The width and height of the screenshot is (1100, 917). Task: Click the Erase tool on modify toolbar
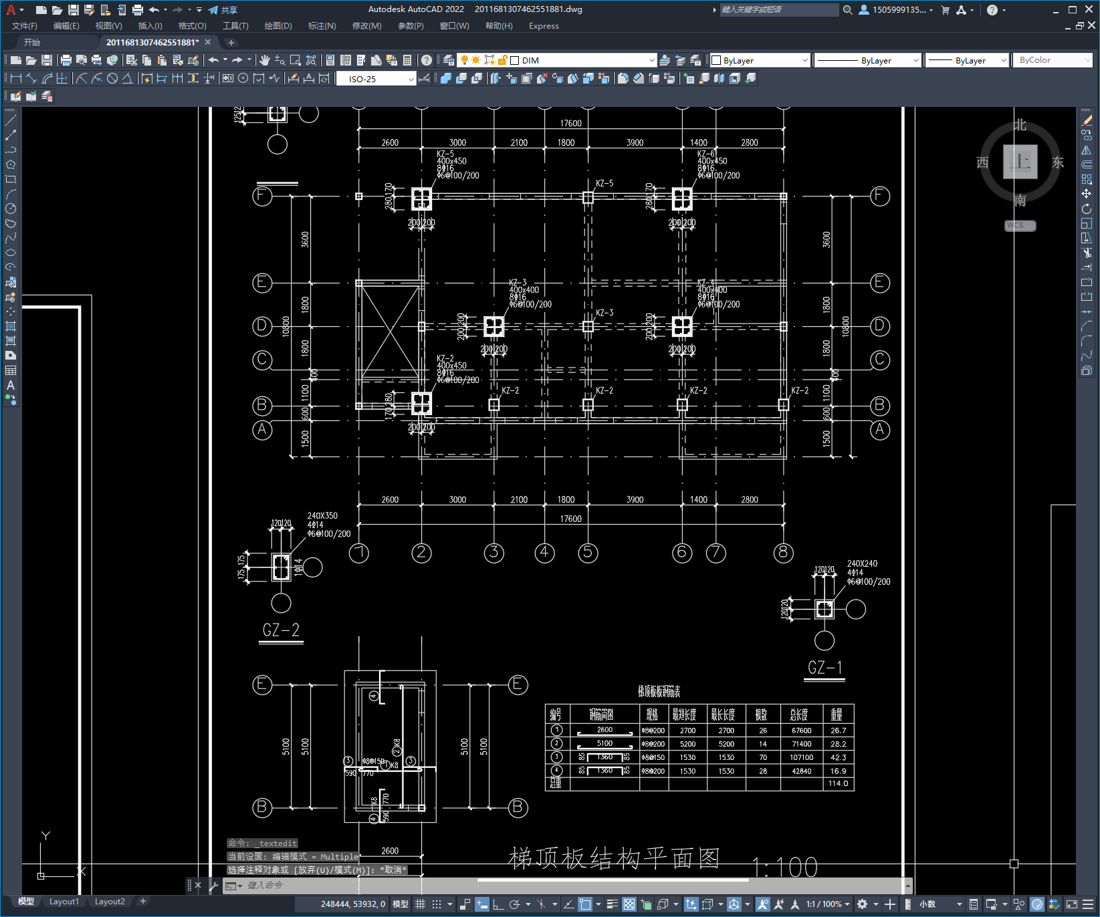tap(1087, 121)
